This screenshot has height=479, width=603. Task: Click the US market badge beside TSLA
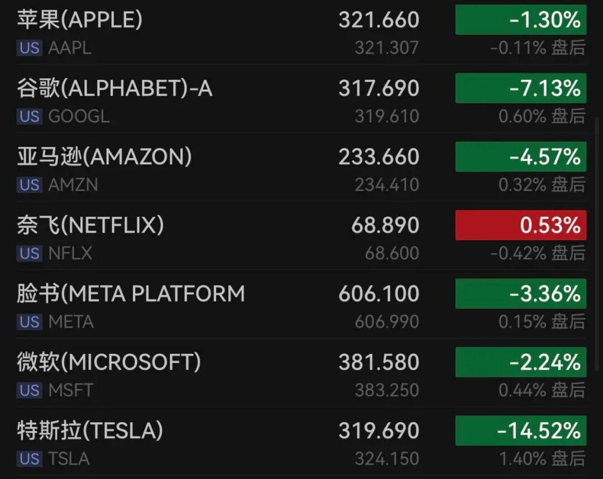[29, 459]
